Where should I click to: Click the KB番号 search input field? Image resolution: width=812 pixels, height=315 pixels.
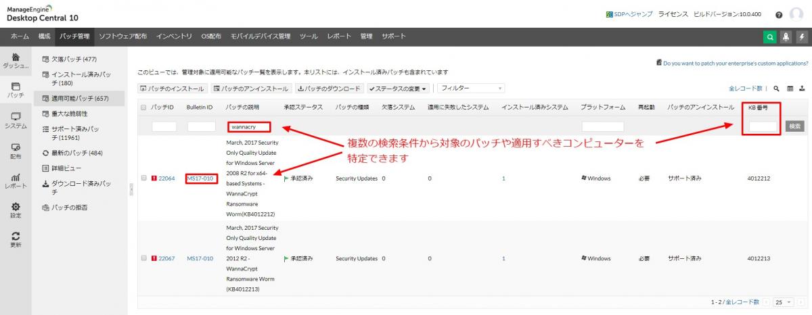764,126
